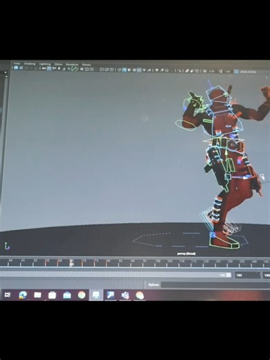Toggle the Lock Camera icon
Screen dimensions: 270x360
(x=21, y=68)
